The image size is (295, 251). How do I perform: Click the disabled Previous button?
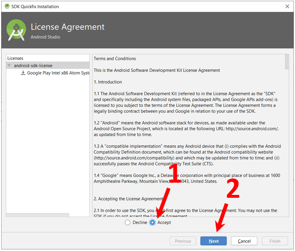pos(182,241)
